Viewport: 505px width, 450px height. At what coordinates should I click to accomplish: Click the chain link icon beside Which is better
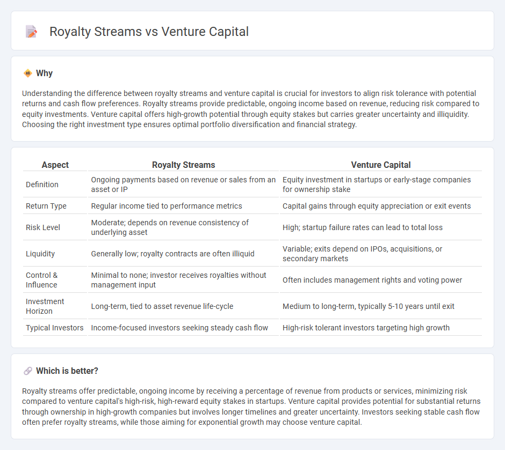pyautogui.click(x=28, y=371)
